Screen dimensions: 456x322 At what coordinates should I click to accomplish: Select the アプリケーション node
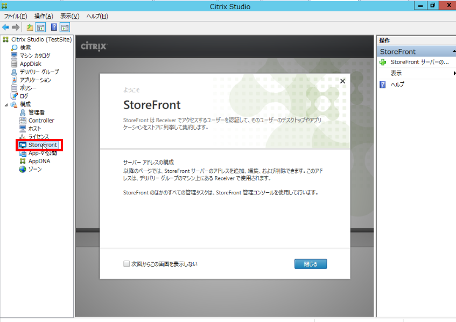[x=36, y=80]
